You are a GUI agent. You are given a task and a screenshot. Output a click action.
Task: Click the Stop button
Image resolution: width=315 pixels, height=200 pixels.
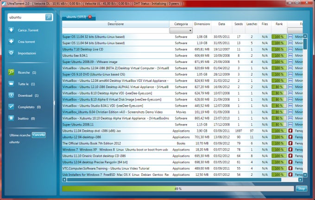click(302, 188)
